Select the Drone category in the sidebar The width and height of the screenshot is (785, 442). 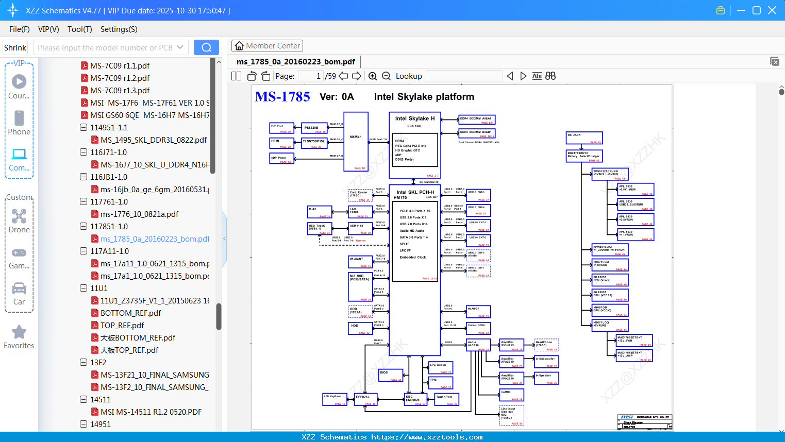click(19, 221)
